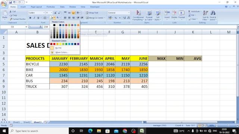Toggle Top Align vertical alignment
239x134 pixels.
[65, 13]
